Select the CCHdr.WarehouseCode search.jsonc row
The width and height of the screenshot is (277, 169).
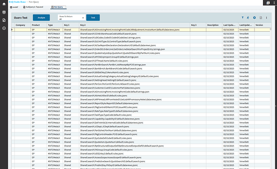(x=141, y=34)
